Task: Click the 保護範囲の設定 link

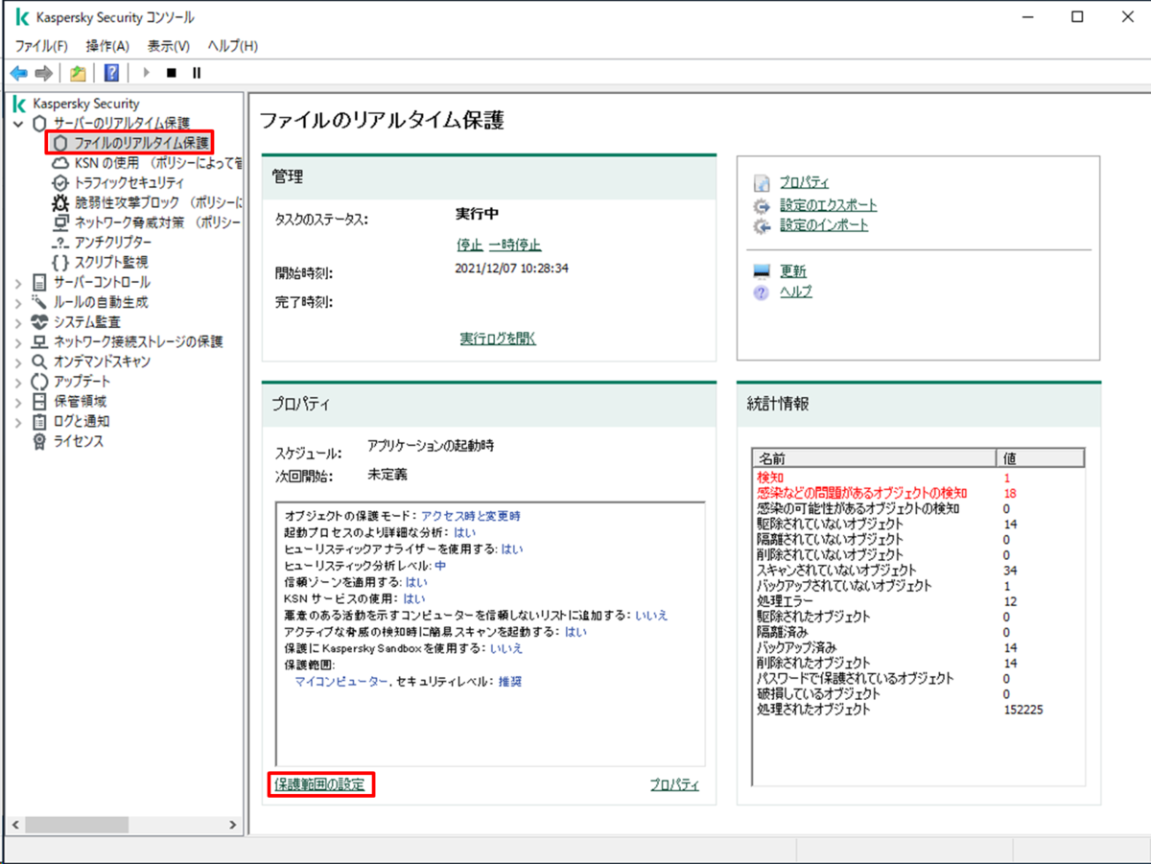Action: (319, 784)
